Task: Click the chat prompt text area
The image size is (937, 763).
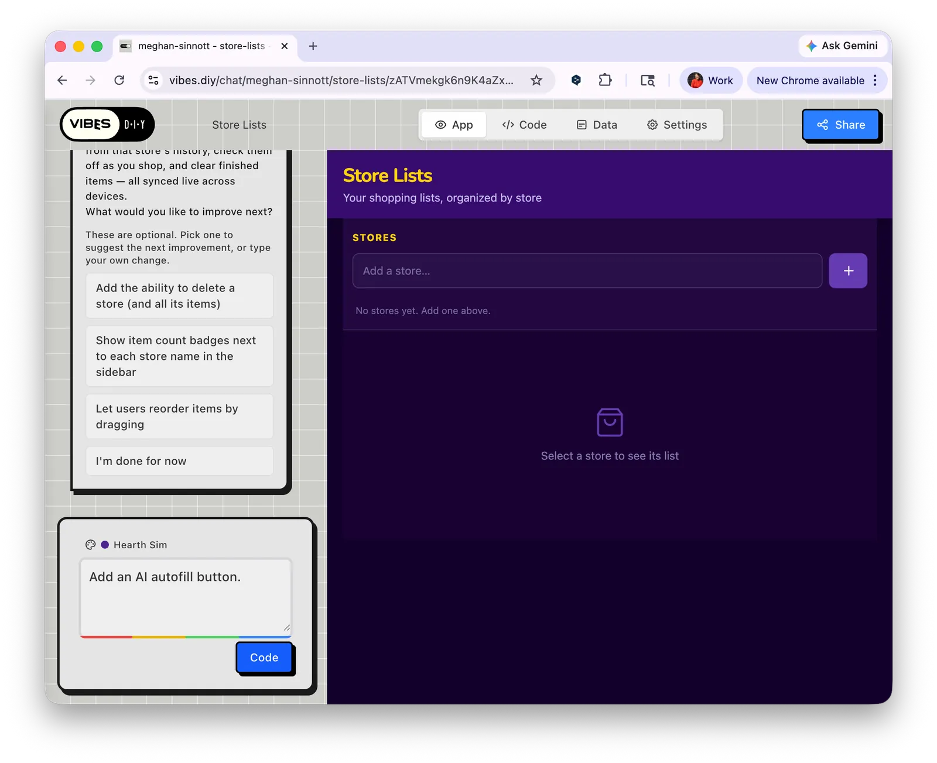Action: [x=185, y=596]
